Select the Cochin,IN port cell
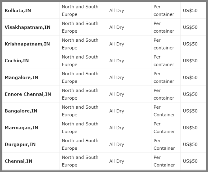Image resolution: width=208 pixels, height=172 pixels. [x=17, y=61]
